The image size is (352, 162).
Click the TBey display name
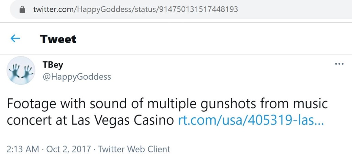tap(53, 65)
